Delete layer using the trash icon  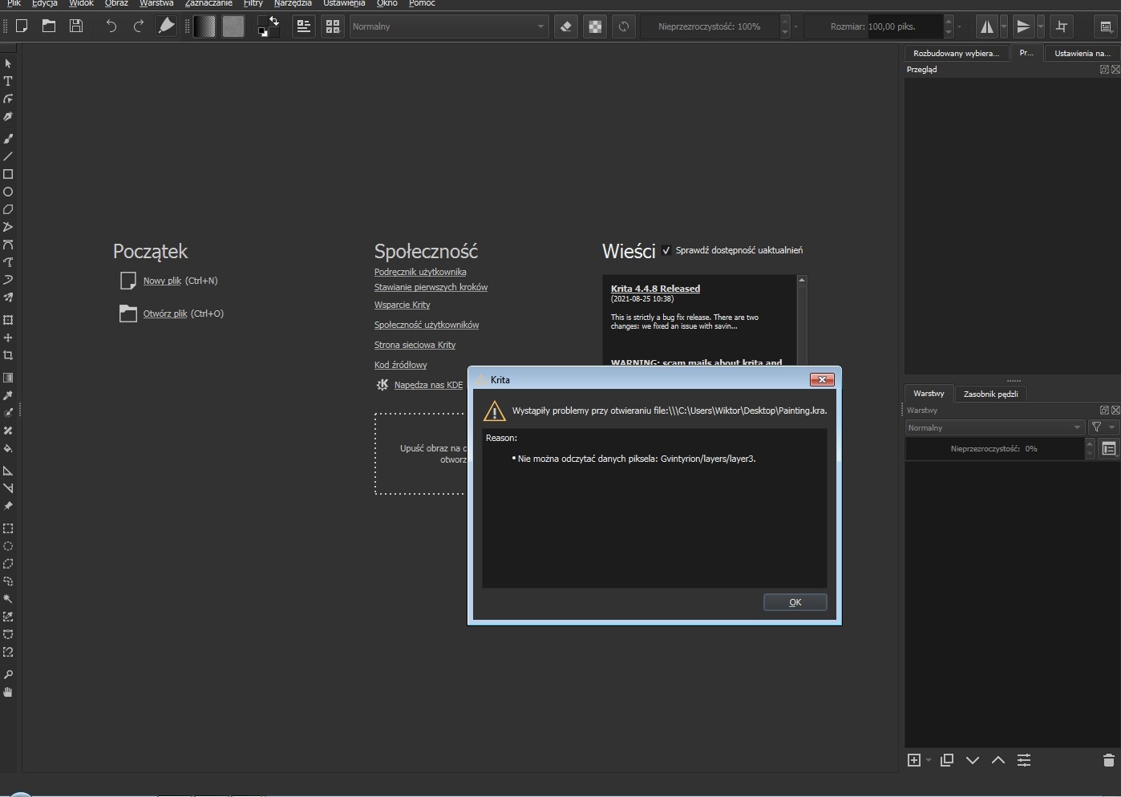(1108, 760)
